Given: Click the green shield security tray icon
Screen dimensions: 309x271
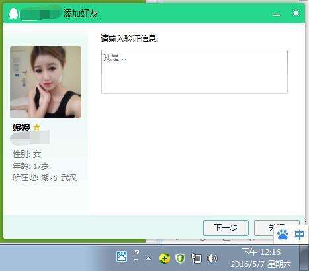Looking at the screenshot, I should [x=180, y=258].
